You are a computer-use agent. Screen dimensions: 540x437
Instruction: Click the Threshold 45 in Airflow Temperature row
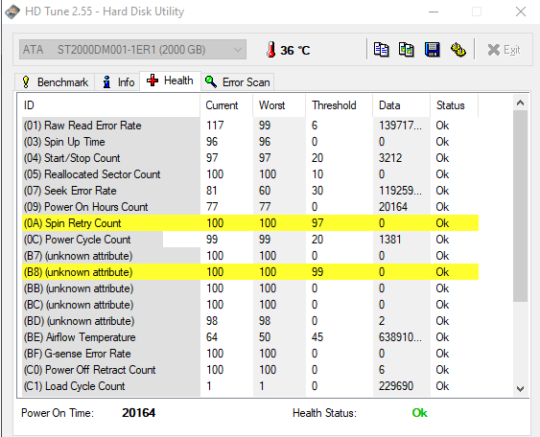317,337
